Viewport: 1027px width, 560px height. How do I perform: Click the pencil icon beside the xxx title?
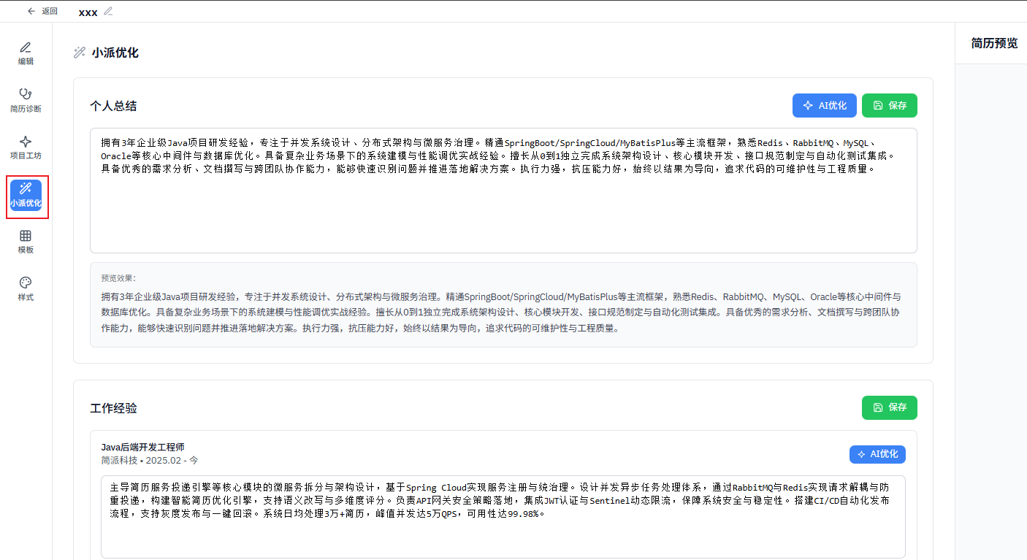pyautogui.click(x=109, y=11)
